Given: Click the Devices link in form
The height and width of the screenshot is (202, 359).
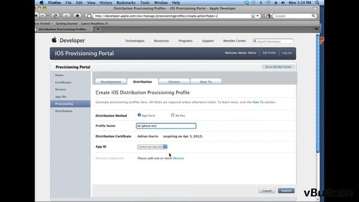Looking at the screenshot, I should pos(178,158).
